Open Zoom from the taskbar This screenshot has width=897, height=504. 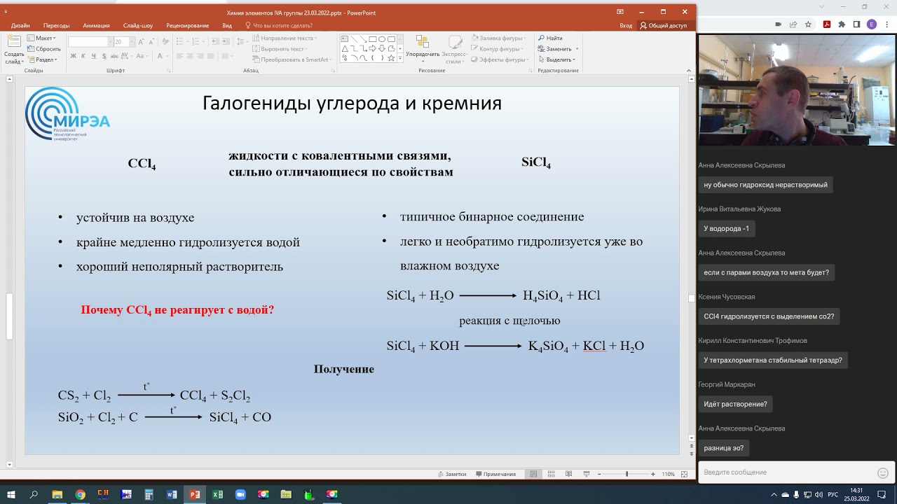pos(240,494)
